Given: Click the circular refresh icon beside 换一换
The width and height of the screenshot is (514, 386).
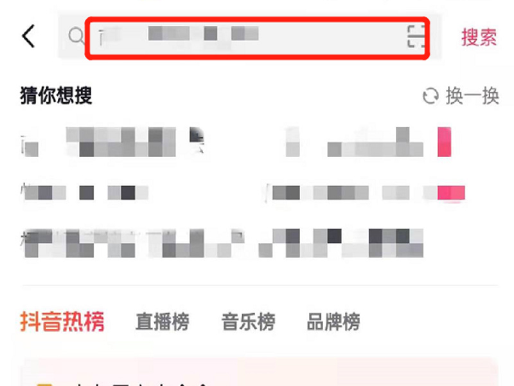Looking at the screenshot, I should (430, 96).
